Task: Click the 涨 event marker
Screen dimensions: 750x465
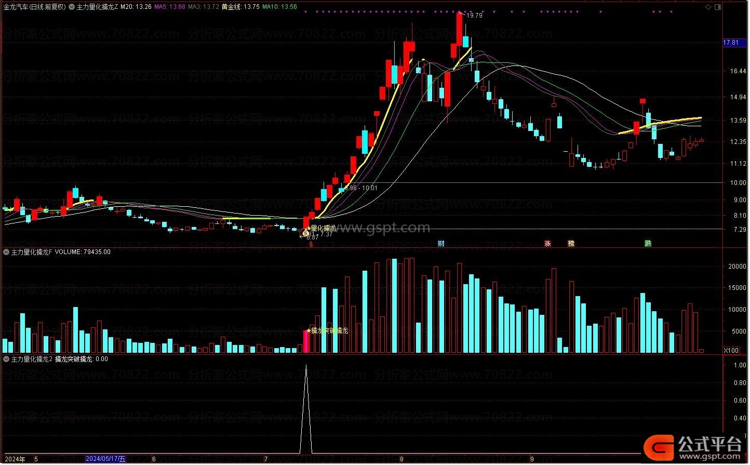Action: 547,243
